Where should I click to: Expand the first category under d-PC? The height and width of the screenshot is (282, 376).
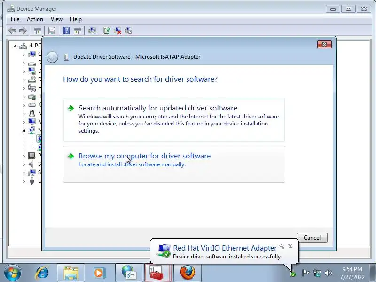click(23, 55)
